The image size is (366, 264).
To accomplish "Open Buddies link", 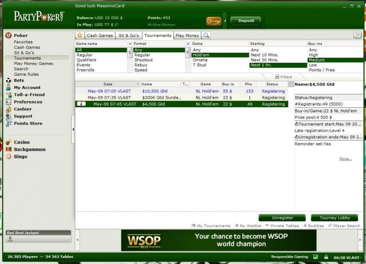I will [x=314, y=226].
